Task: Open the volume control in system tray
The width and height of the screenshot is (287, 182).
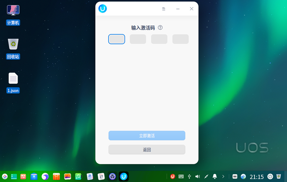Action: coord(198,176)
